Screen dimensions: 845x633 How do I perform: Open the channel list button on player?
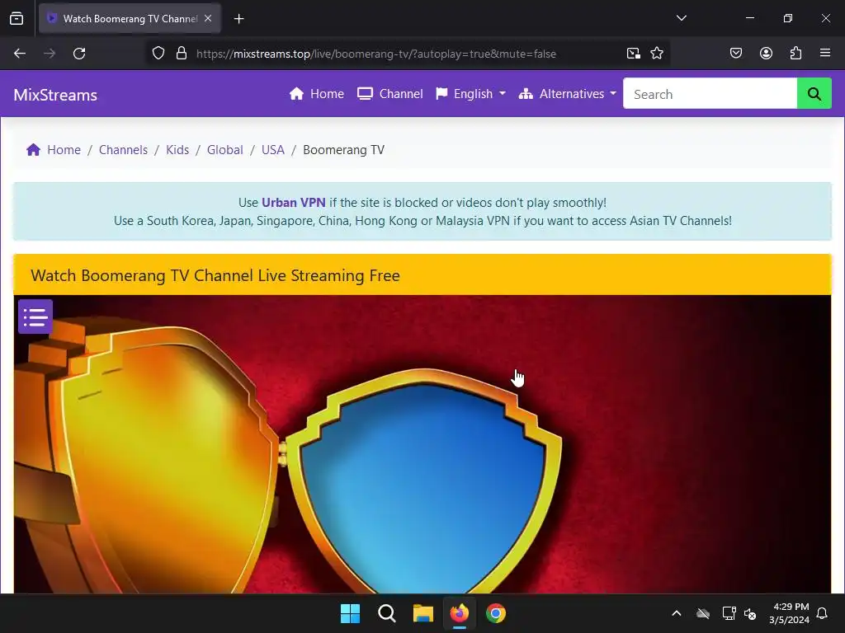point(35,316)
